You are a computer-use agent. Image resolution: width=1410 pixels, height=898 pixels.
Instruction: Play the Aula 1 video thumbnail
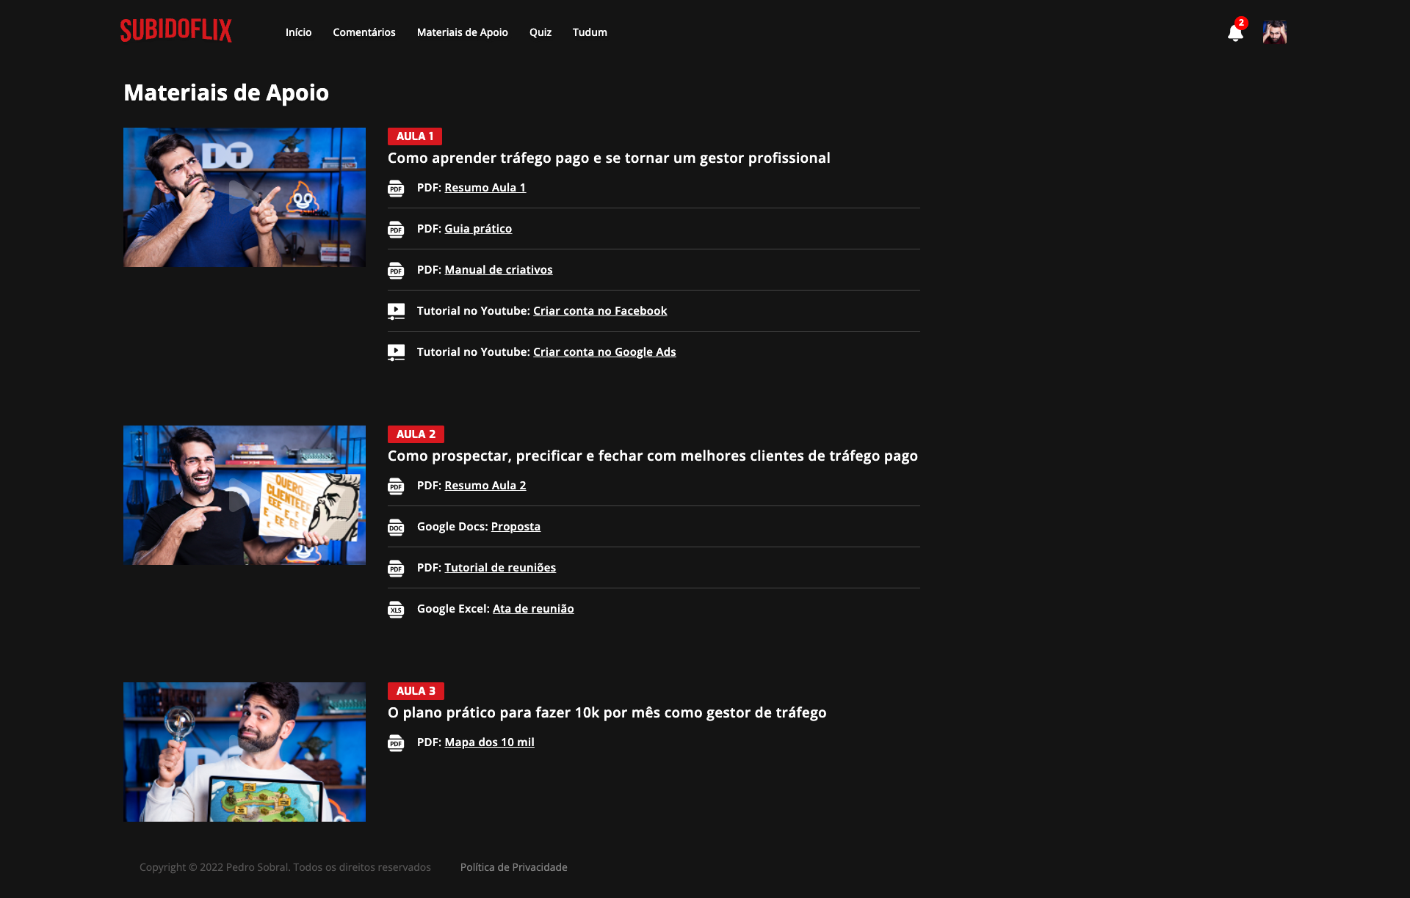[244, 197]
